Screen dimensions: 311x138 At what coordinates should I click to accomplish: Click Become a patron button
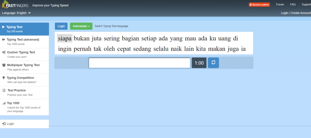[259, 5]
